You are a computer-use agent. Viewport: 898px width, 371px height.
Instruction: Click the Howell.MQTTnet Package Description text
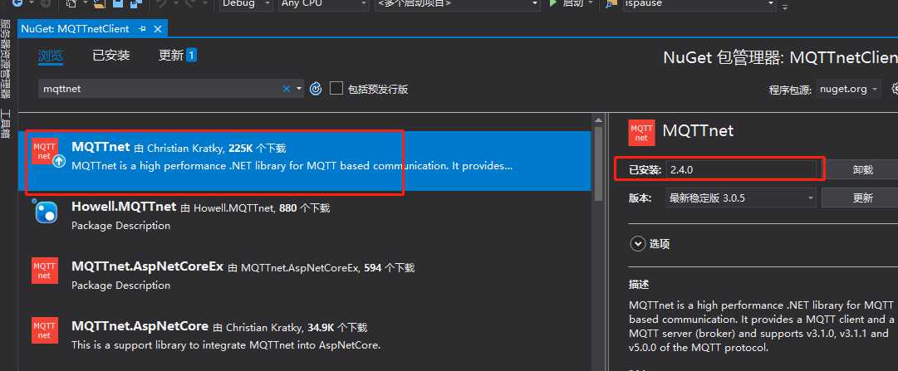(120, 226)
